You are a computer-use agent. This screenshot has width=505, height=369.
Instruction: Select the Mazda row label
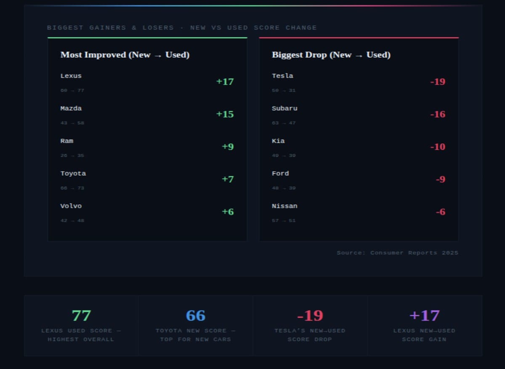point(71,108)
